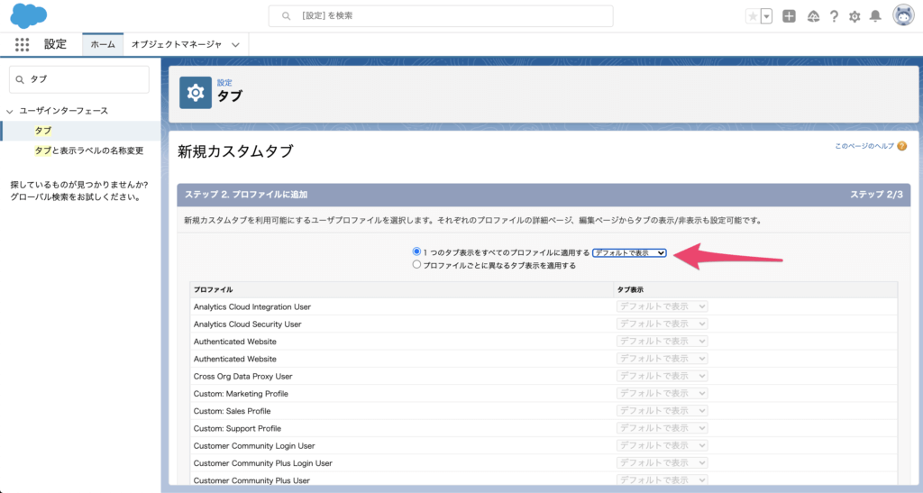Viewport: 923px width, 493px height.
Task: Open tab visibility dropdown for Customer Community Login User
Action: [x=662, y=445]
